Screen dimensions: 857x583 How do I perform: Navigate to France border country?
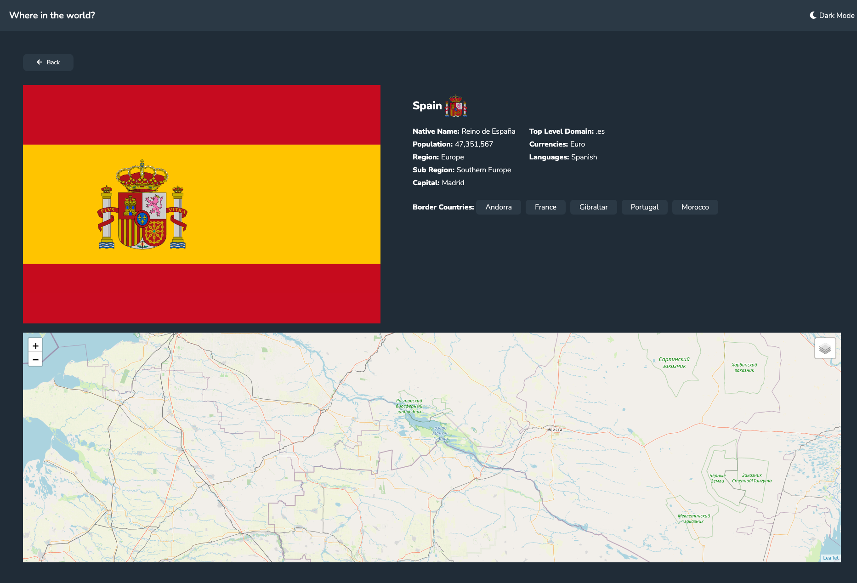click(x=545, y=207)
